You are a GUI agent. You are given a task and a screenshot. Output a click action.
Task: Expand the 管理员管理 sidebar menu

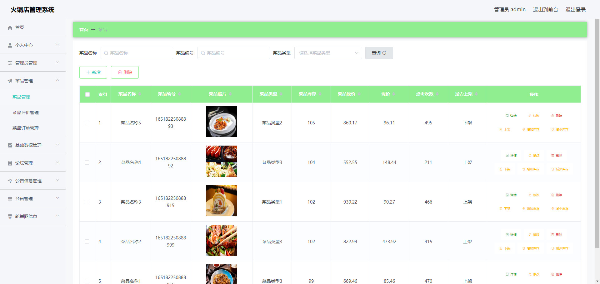pyautogui.click(x=33, y=63)
